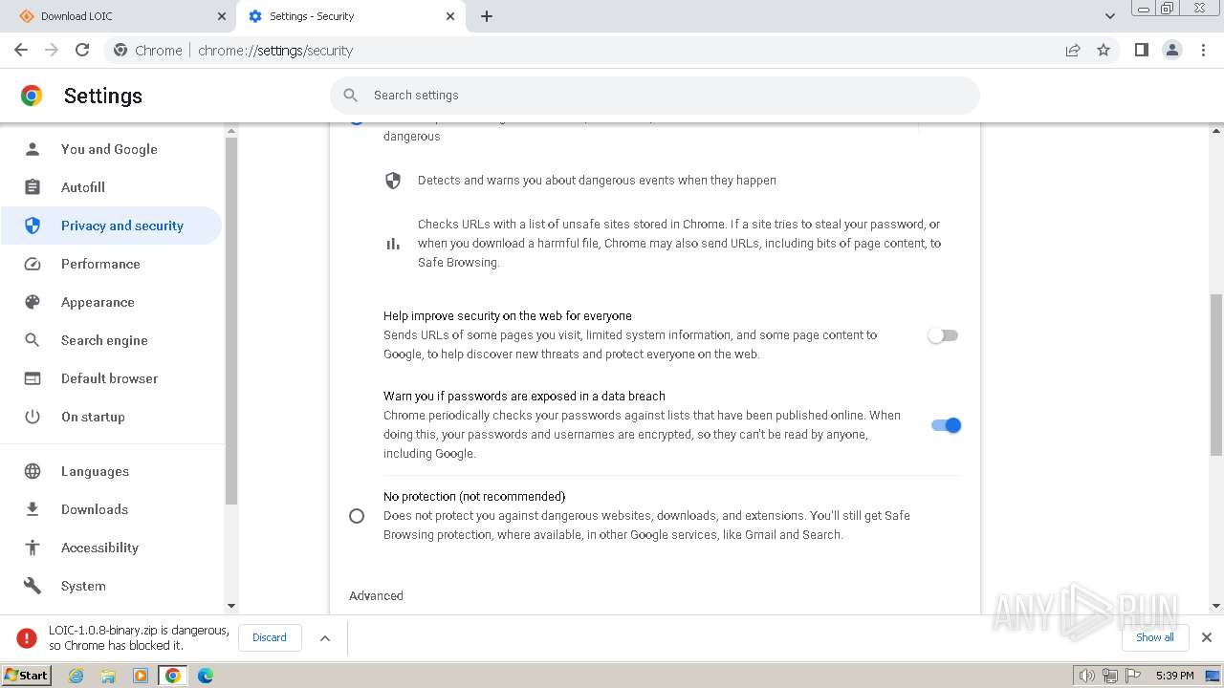Click the share page icon in address bar
1224x688 pixels.
[1073, 51]
